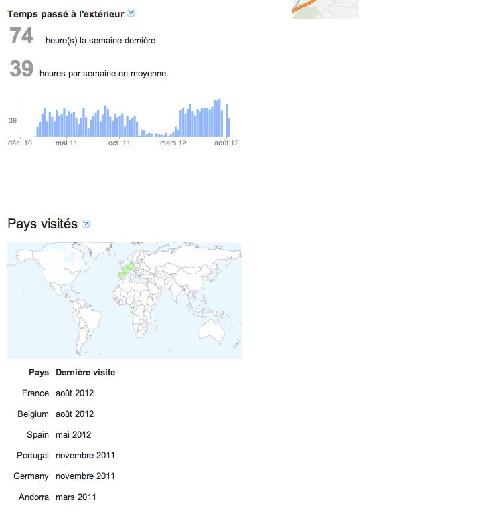Select the Andorra country cell
The height and width of the screenshot is (526, 490).
(x=34, y=497)
